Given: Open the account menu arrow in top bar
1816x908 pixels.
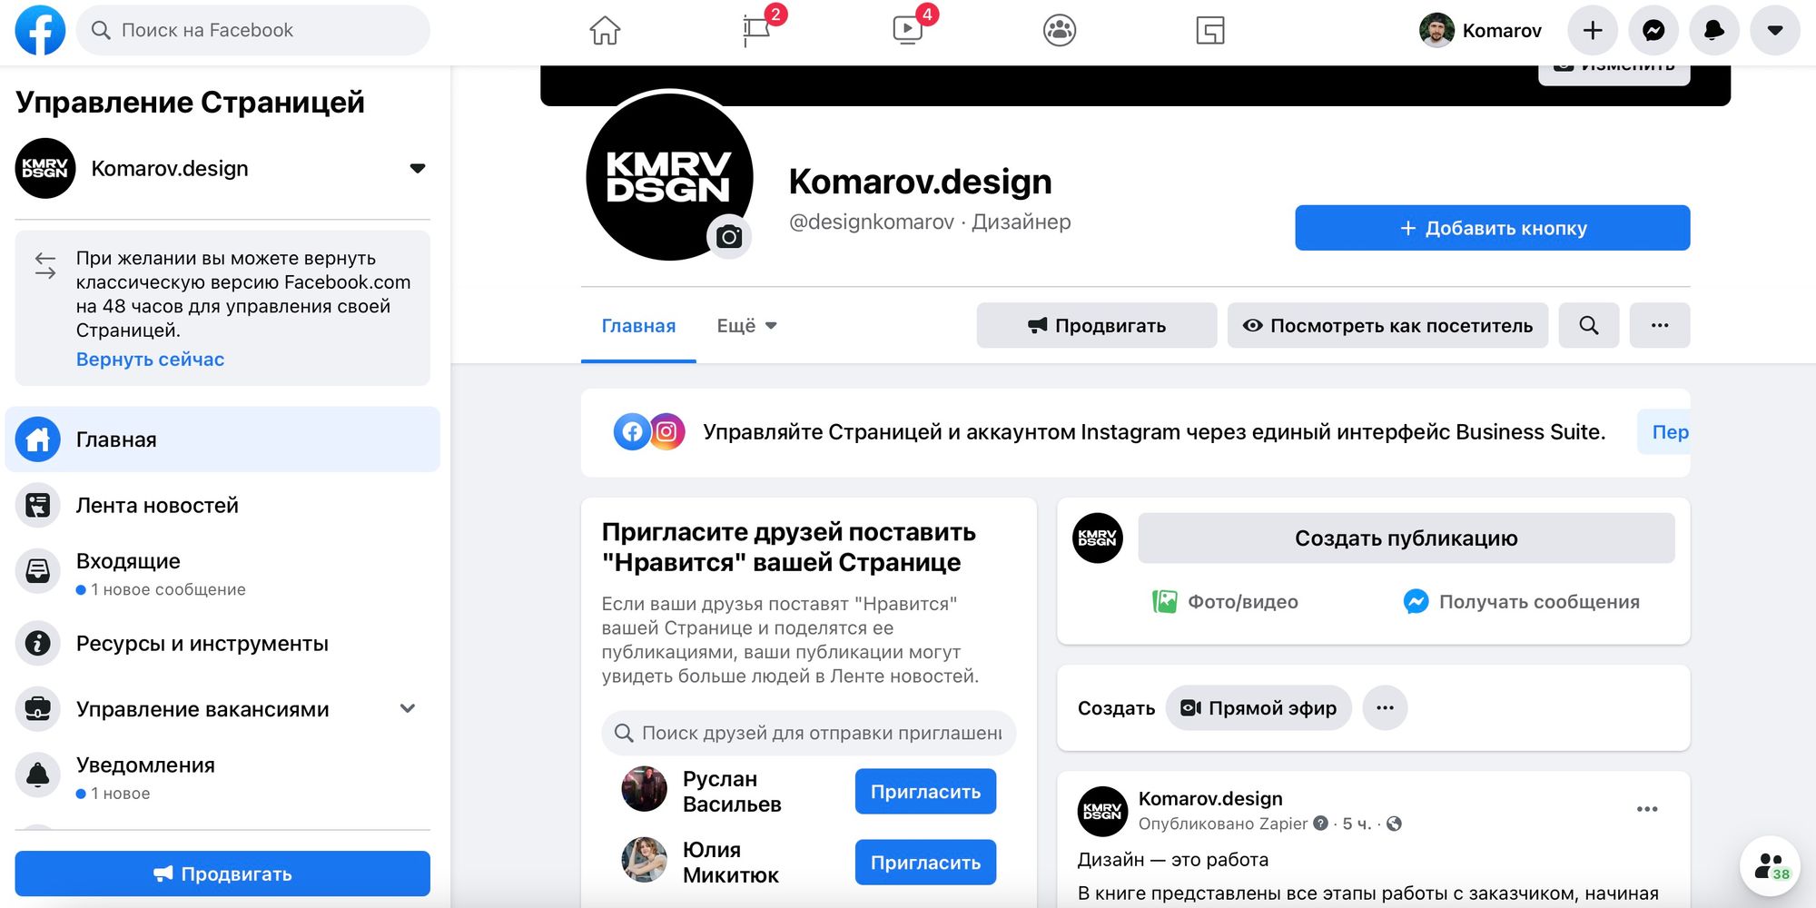Looking at the screenshot, I should (x=1774, y=31).
